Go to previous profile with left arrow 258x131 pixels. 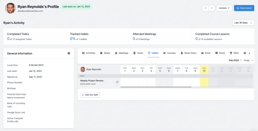205,8
